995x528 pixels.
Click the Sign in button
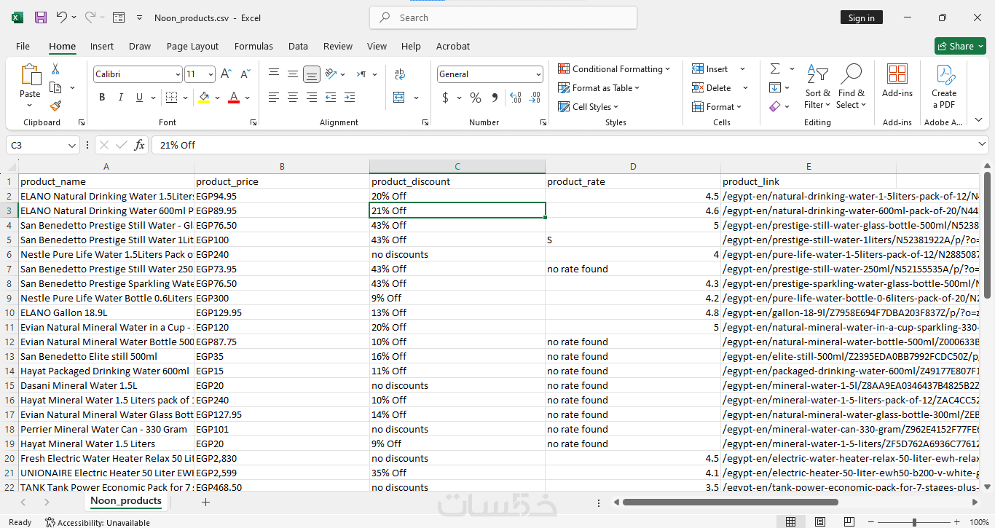[x=862, y=17]
